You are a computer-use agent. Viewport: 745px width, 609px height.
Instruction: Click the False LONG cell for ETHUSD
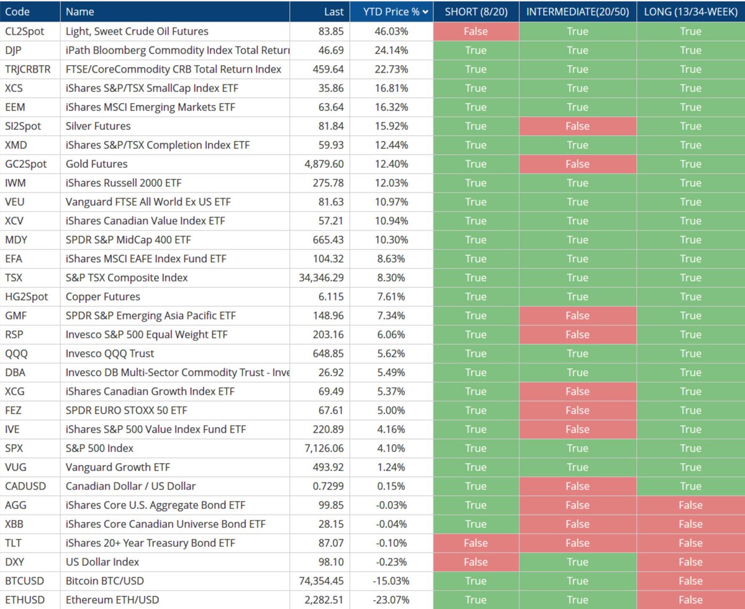(691, 600)
